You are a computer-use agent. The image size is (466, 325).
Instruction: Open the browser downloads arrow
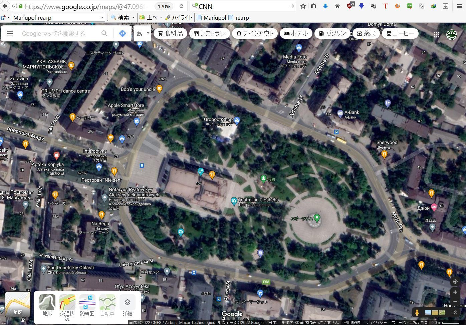[x=325, y=6]
